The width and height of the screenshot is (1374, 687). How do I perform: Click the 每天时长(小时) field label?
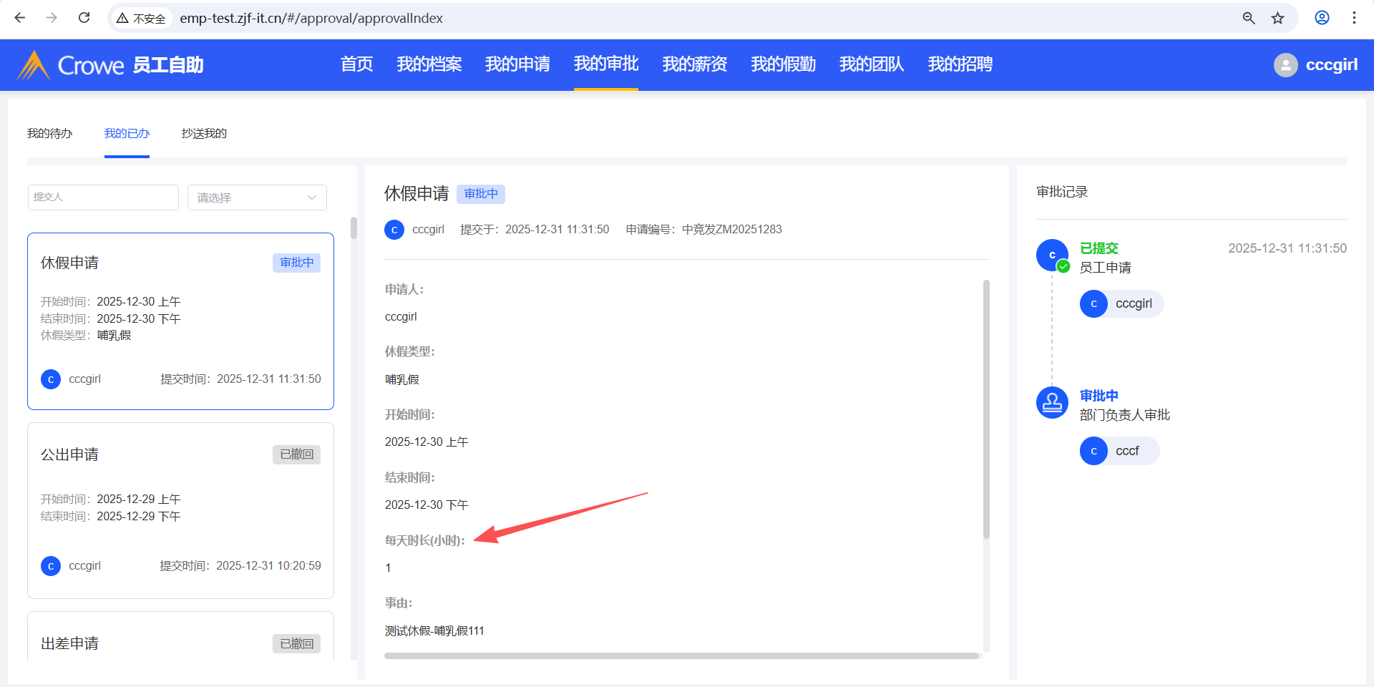425,540
